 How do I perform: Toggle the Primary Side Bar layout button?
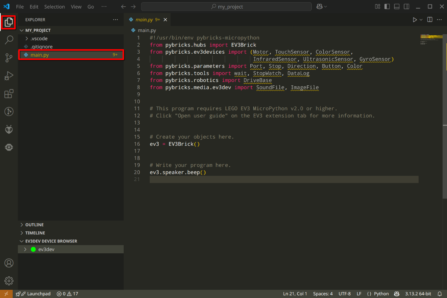tap(387, 7)
